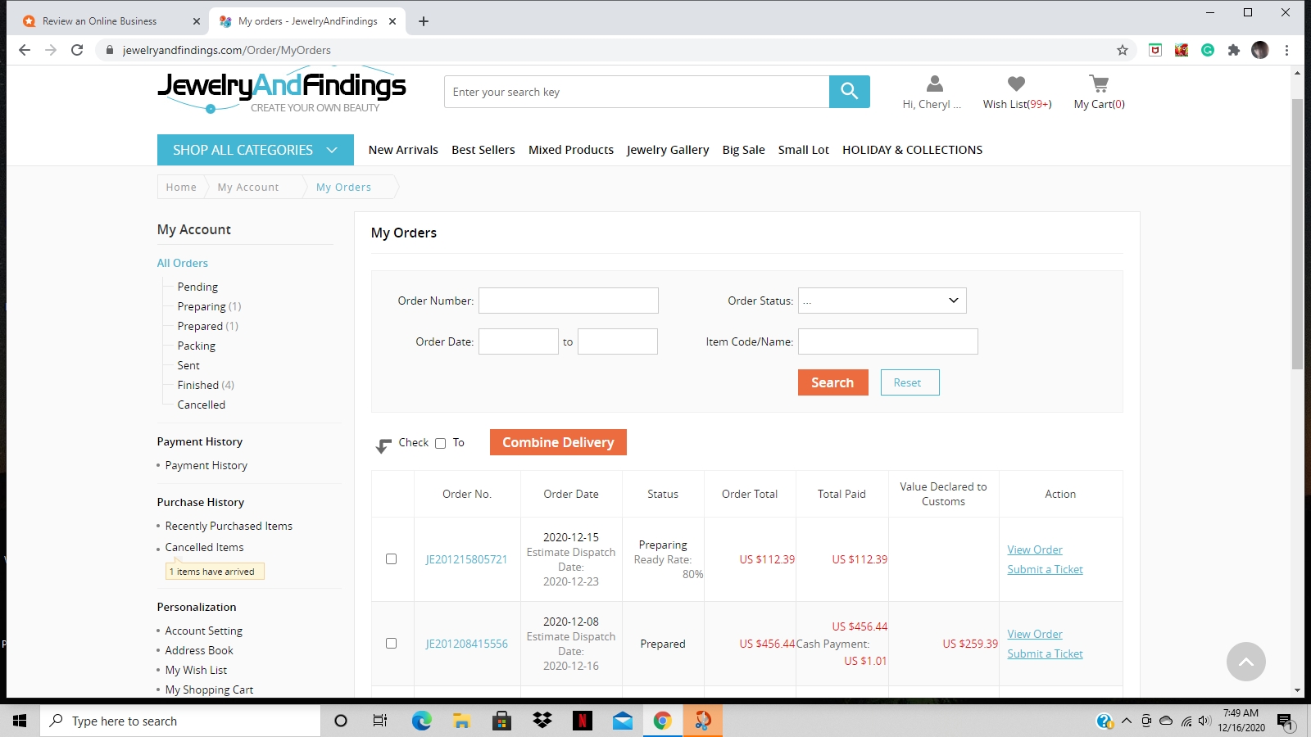Expand SHOP ALL CATEGORIES menu
Viewport: 1311px width, 737px height.
255,150
